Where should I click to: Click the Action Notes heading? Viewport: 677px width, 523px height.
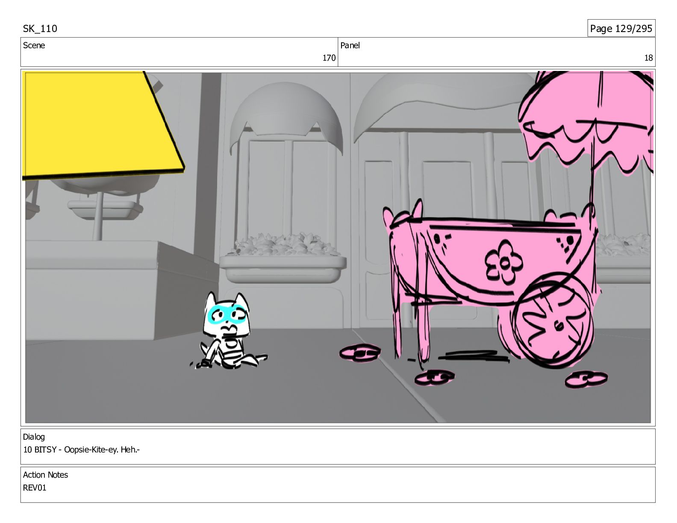(x=45, y=475)
